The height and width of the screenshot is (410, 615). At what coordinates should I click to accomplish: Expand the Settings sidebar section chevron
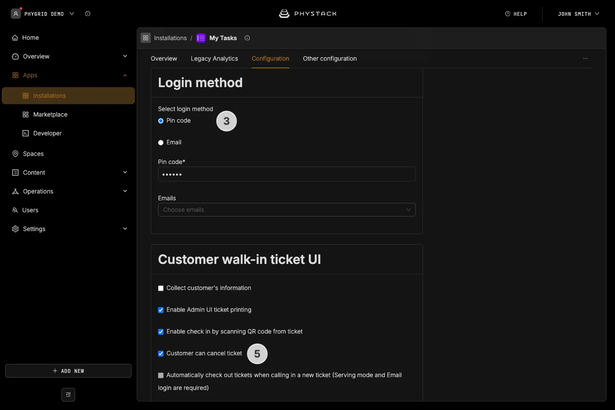coord(125,229)
